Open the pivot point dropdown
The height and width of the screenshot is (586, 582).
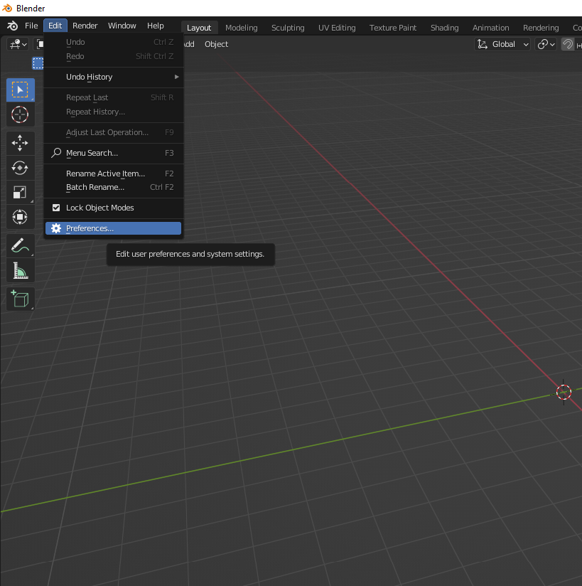546,44
